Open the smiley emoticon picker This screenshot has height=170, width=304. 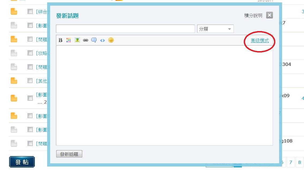tap(111, 40)
